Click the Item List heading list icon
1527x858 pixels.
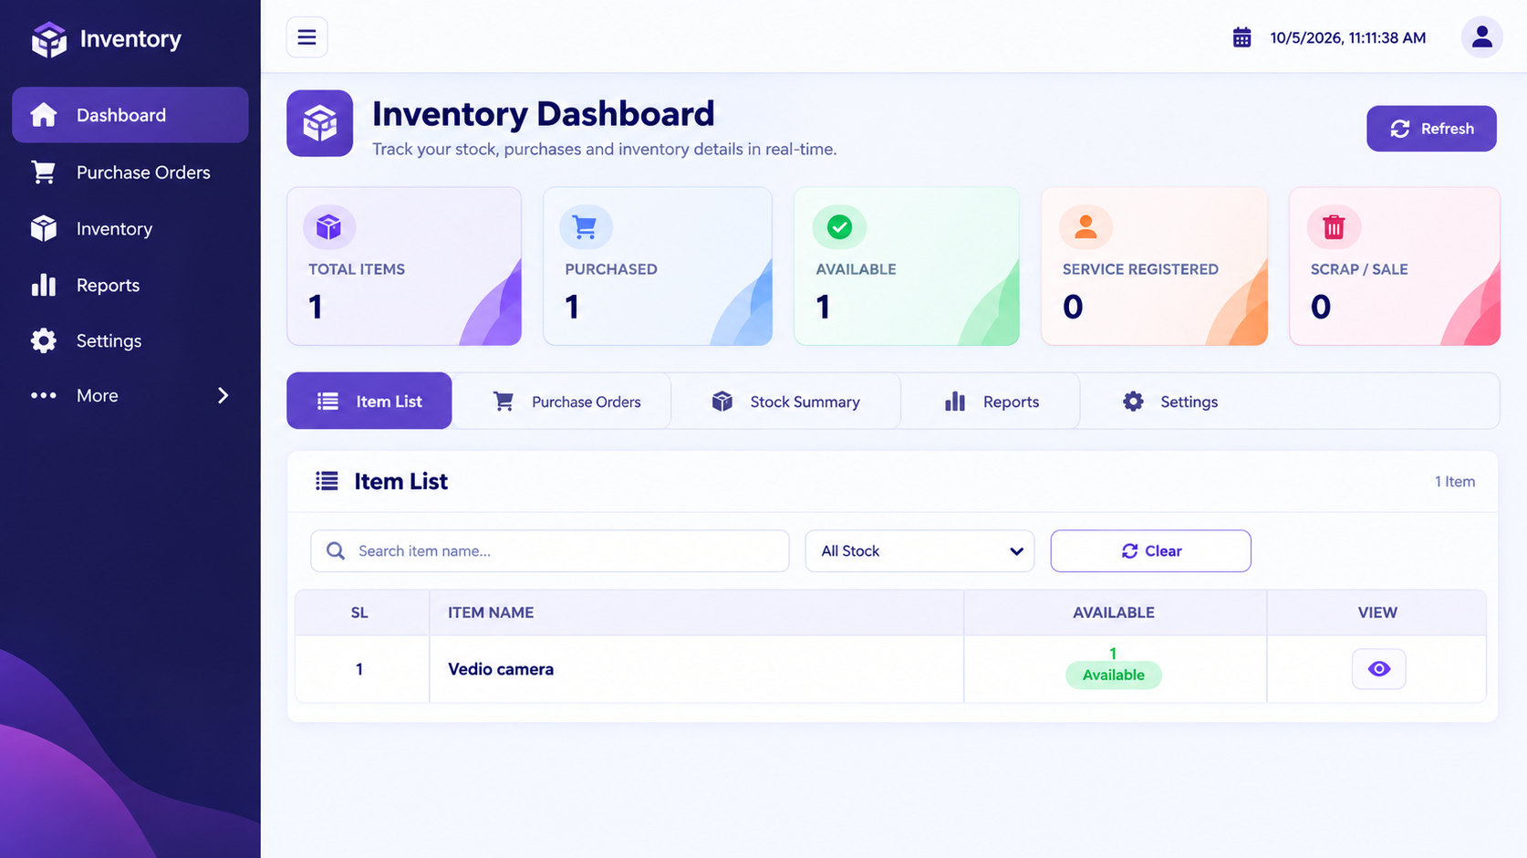coord(327,481)
